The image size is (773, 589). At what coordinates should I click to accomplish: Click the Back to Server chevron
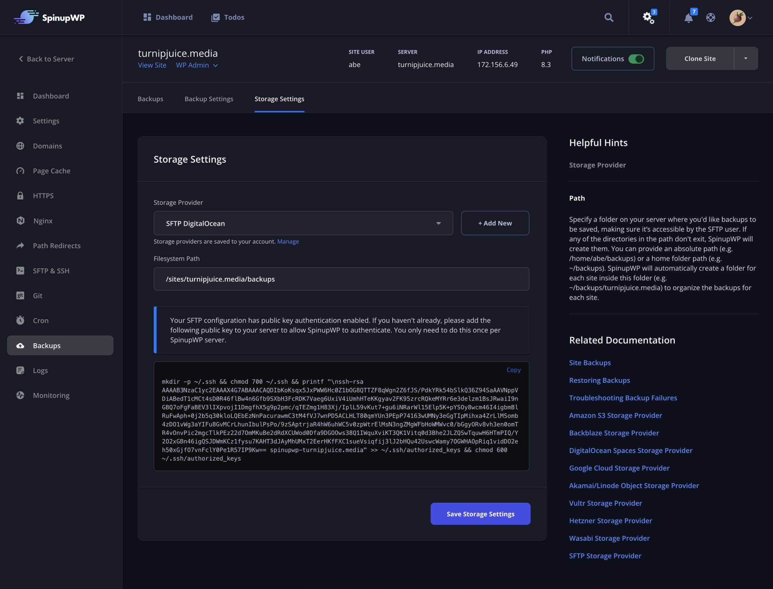tap(21, 59)
